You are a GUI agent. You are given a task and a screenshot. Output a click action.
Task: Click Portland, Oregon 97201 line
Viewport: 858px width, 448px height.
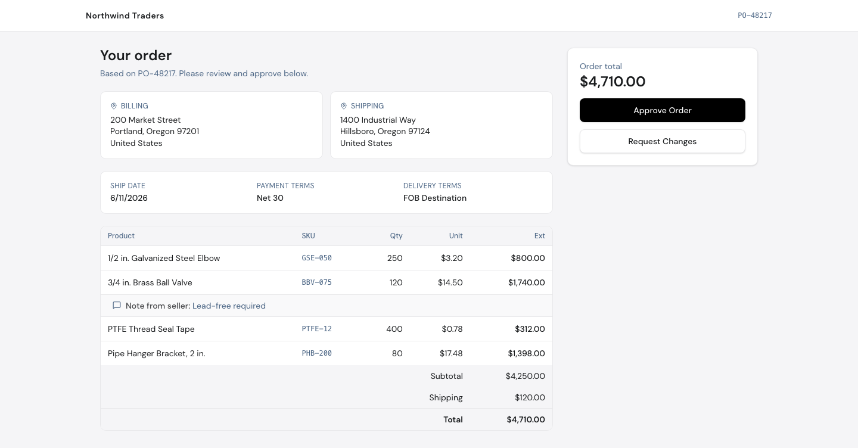tap(154, 131)
